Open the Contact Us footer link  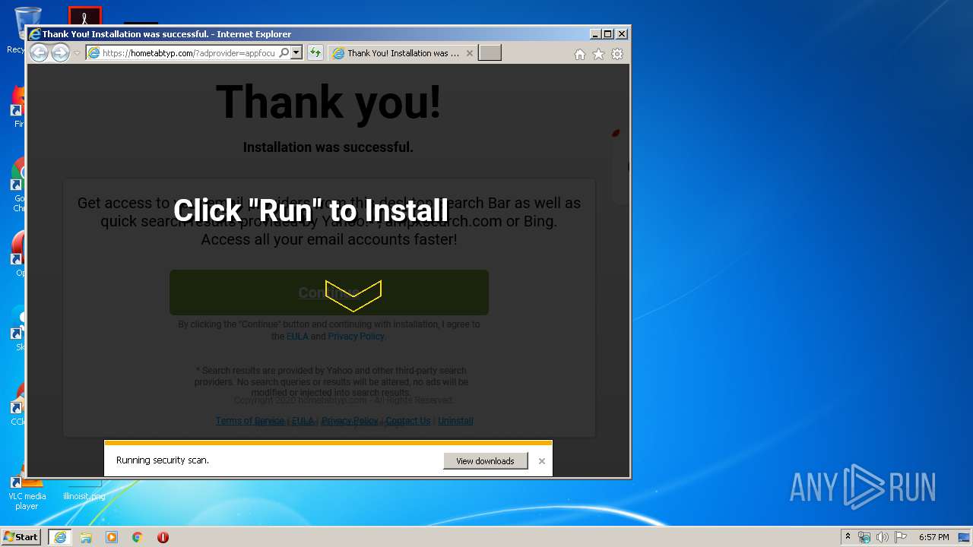coord(408,421)
